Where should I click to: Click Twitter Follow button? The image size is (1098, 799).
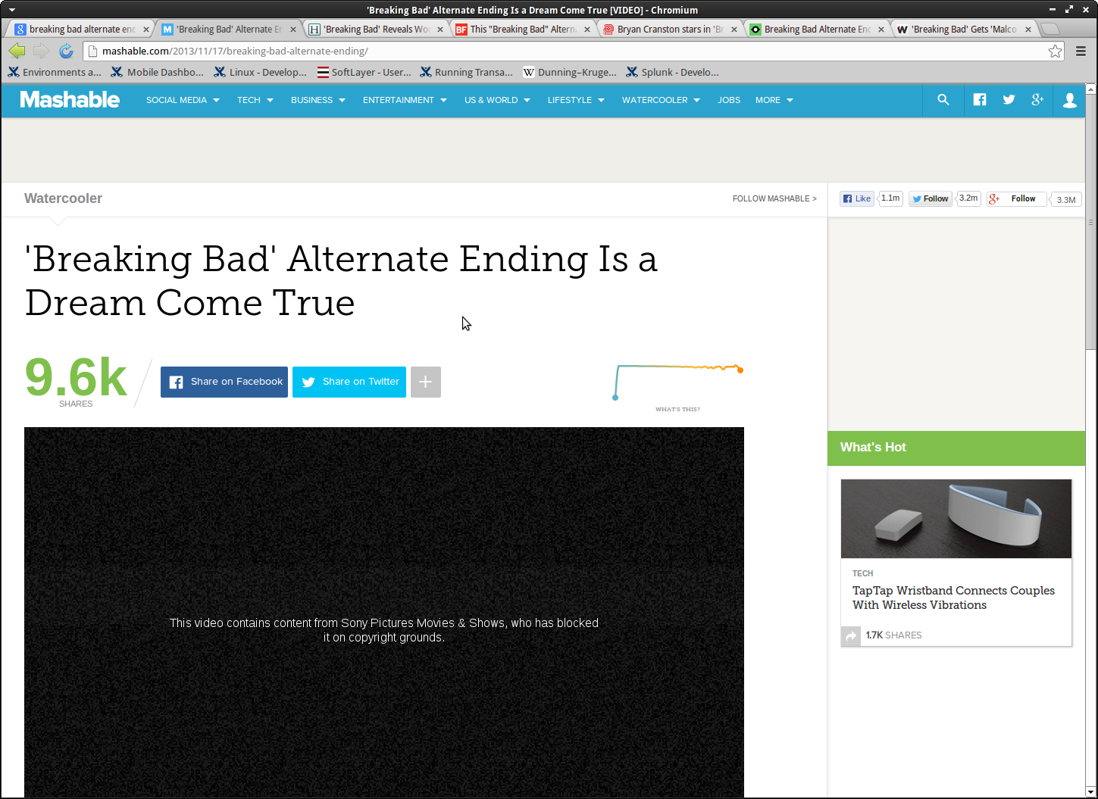click(931, 198)
